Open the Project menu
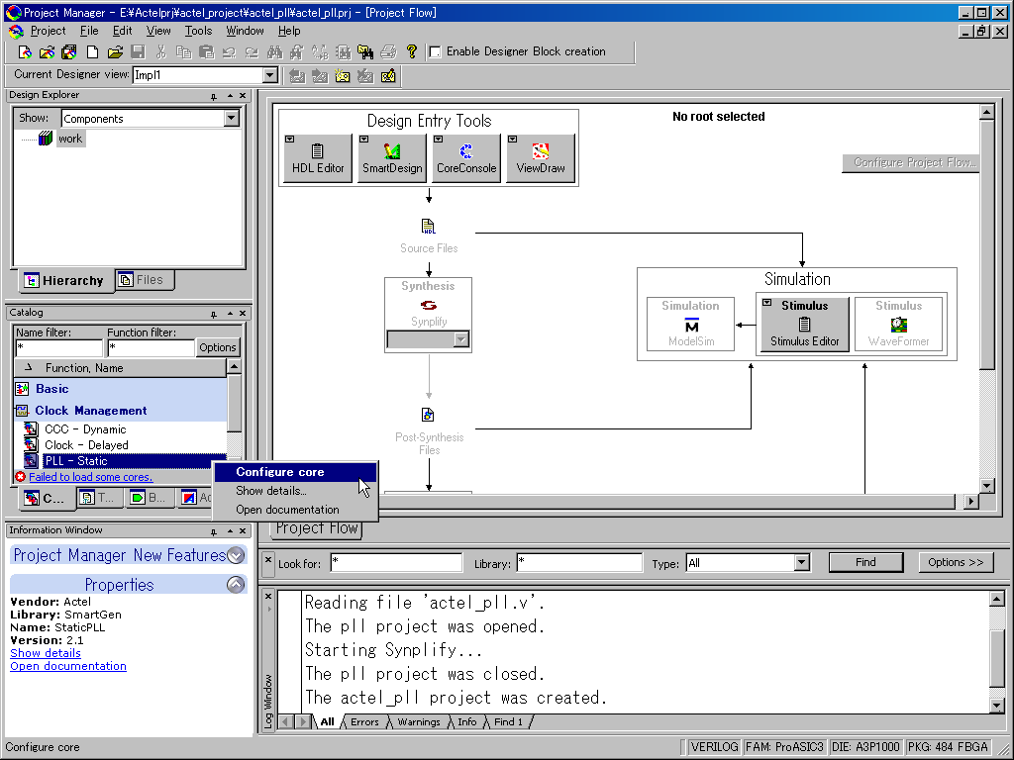The image size is (1014, 760). click(x=48, y=31)
